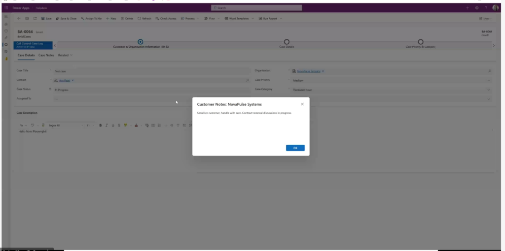Image resolution: width=505 pixels, height=251 pixels.
Task: Remove NovaPulse Systems from Organisation field
Action: click(323, 71)
